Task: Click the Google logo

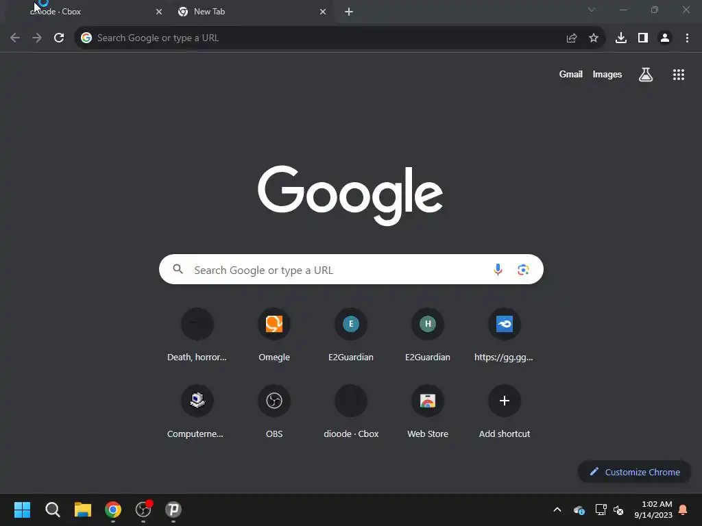Action: point(350,195)
